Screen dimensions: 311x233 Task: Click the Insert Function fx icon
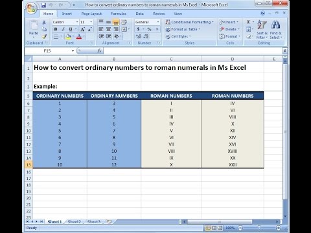coord(99,50)
